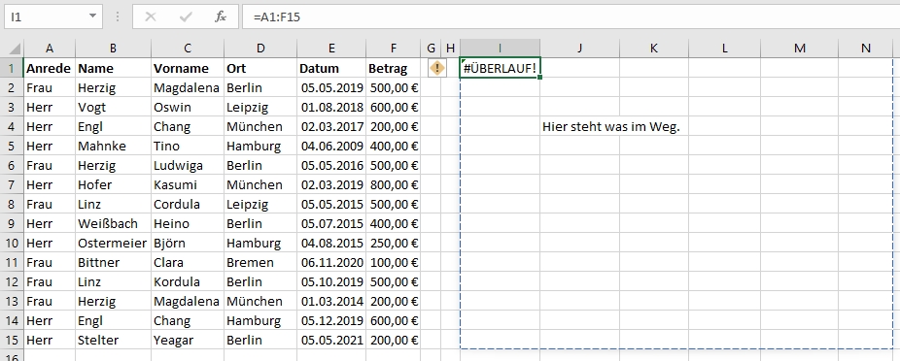
Task: Click the cell with first name 'Oswin'
Action: pos(188,107)
